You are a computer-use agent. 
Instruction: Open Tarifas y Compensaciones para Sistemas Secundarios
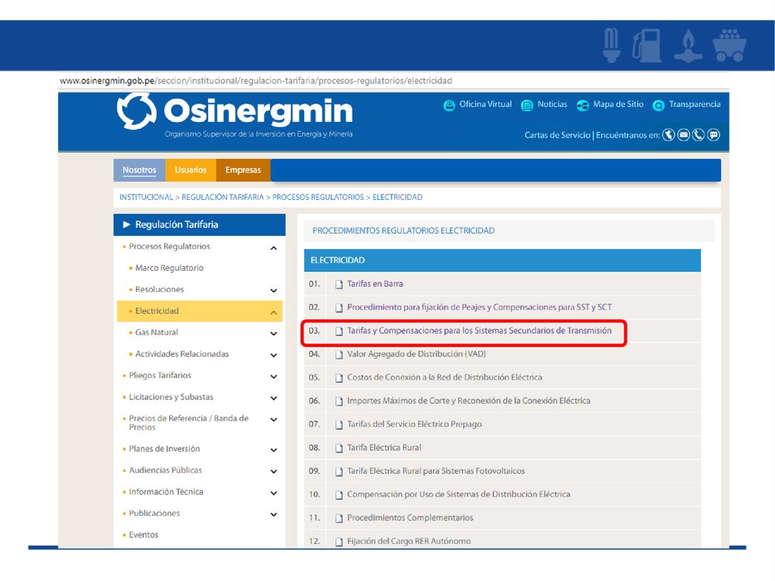click(x=479, y=331)
